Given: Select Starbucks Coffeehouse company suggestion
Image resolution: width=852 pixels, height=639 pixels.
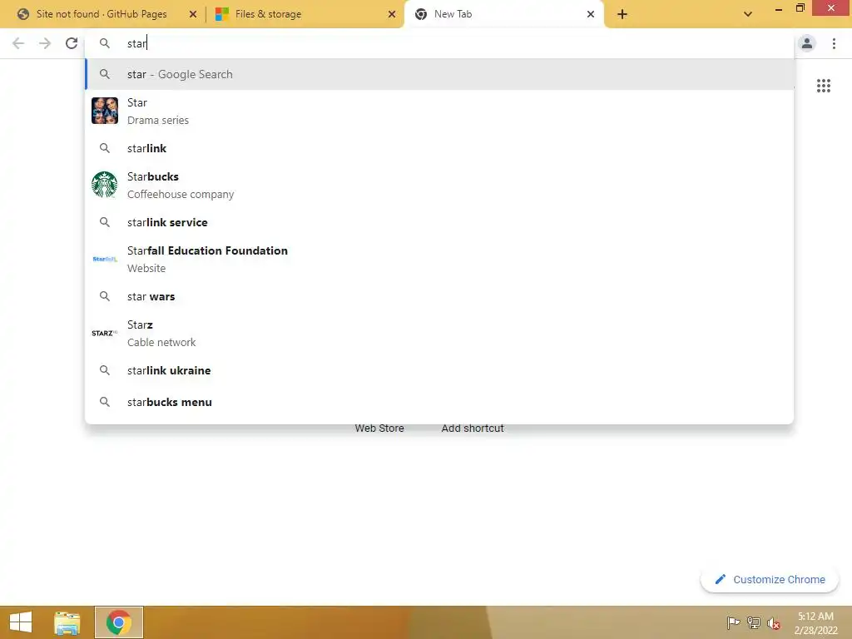Looking at the screenshot, I should click(439, 185).
